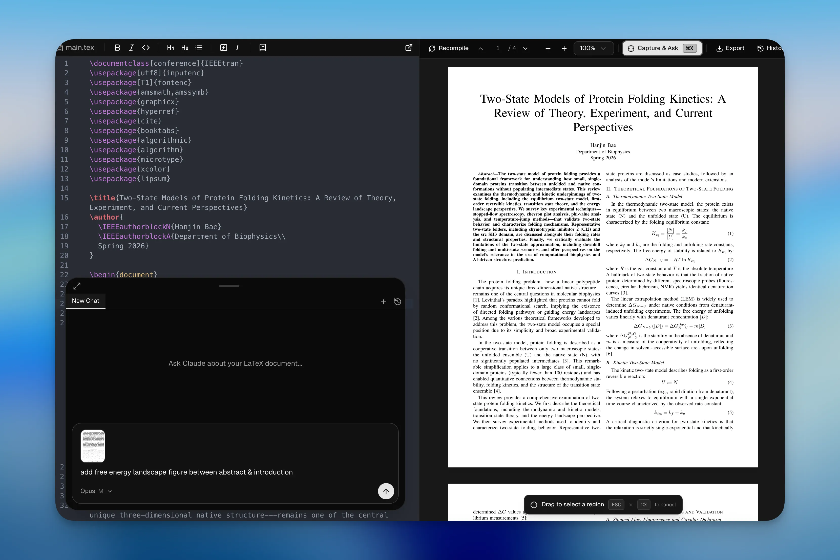Viewport: 840px width, 560px height.
Task: Insert bulleted list icon
Action: pyautogui.click(x=199, y=48)
